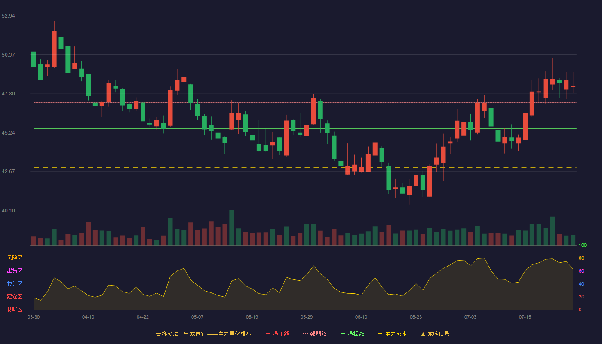Click the 80 indicator axis value

581,258
